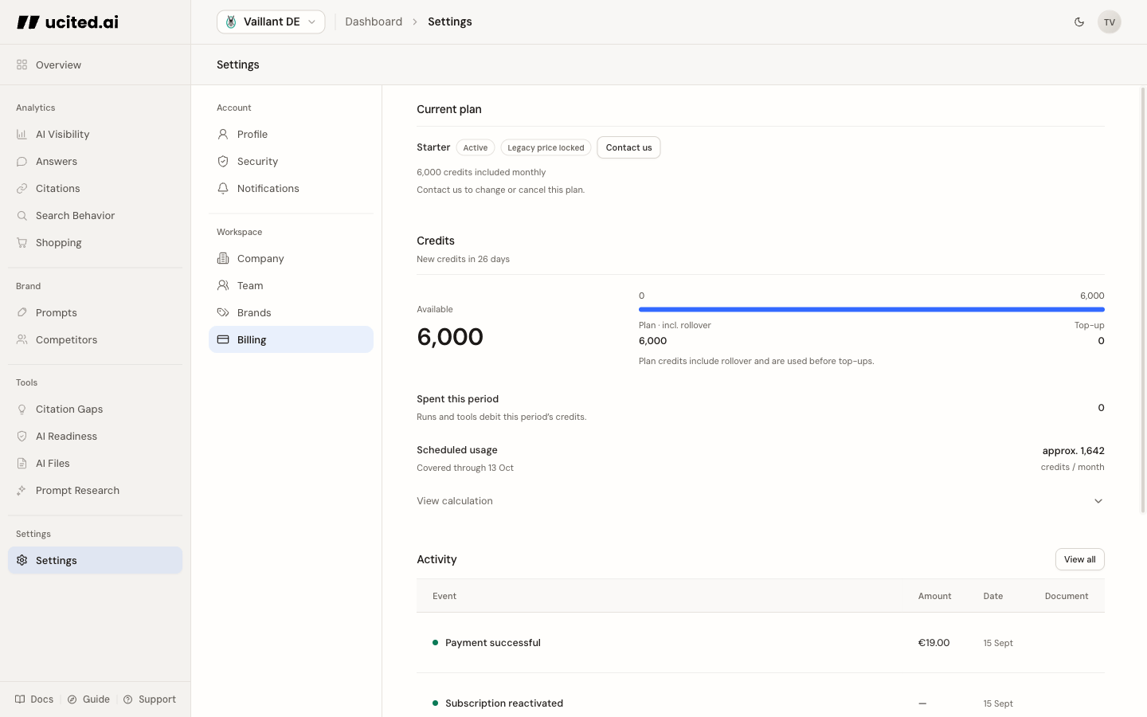This screenshot has width=1147, height=717.
Task: Click View all activity button
Action: click(x=1079, y=559)
